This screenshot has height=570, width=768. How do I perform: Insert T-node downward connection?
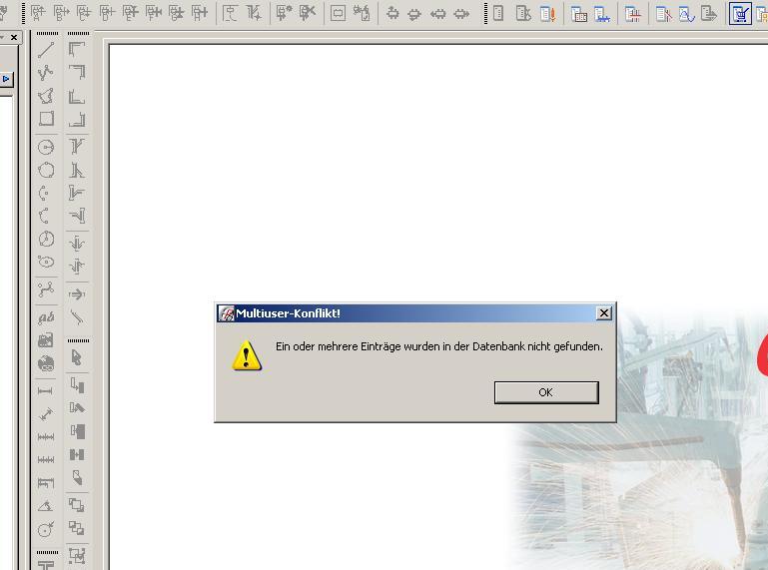pos(77,147)
